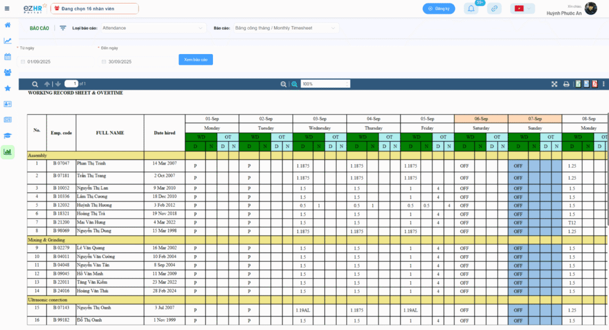Open the employees group sidebar icon
609x330 pixels.
click(7, 73)
